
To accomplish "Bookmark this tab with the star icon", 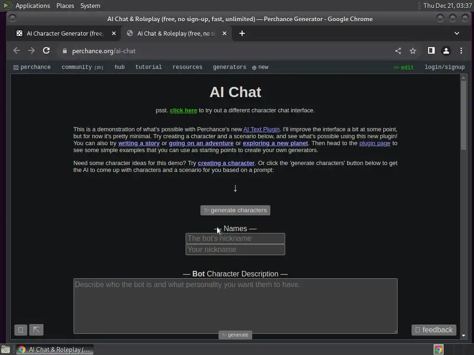I will (x=413, y=51).
